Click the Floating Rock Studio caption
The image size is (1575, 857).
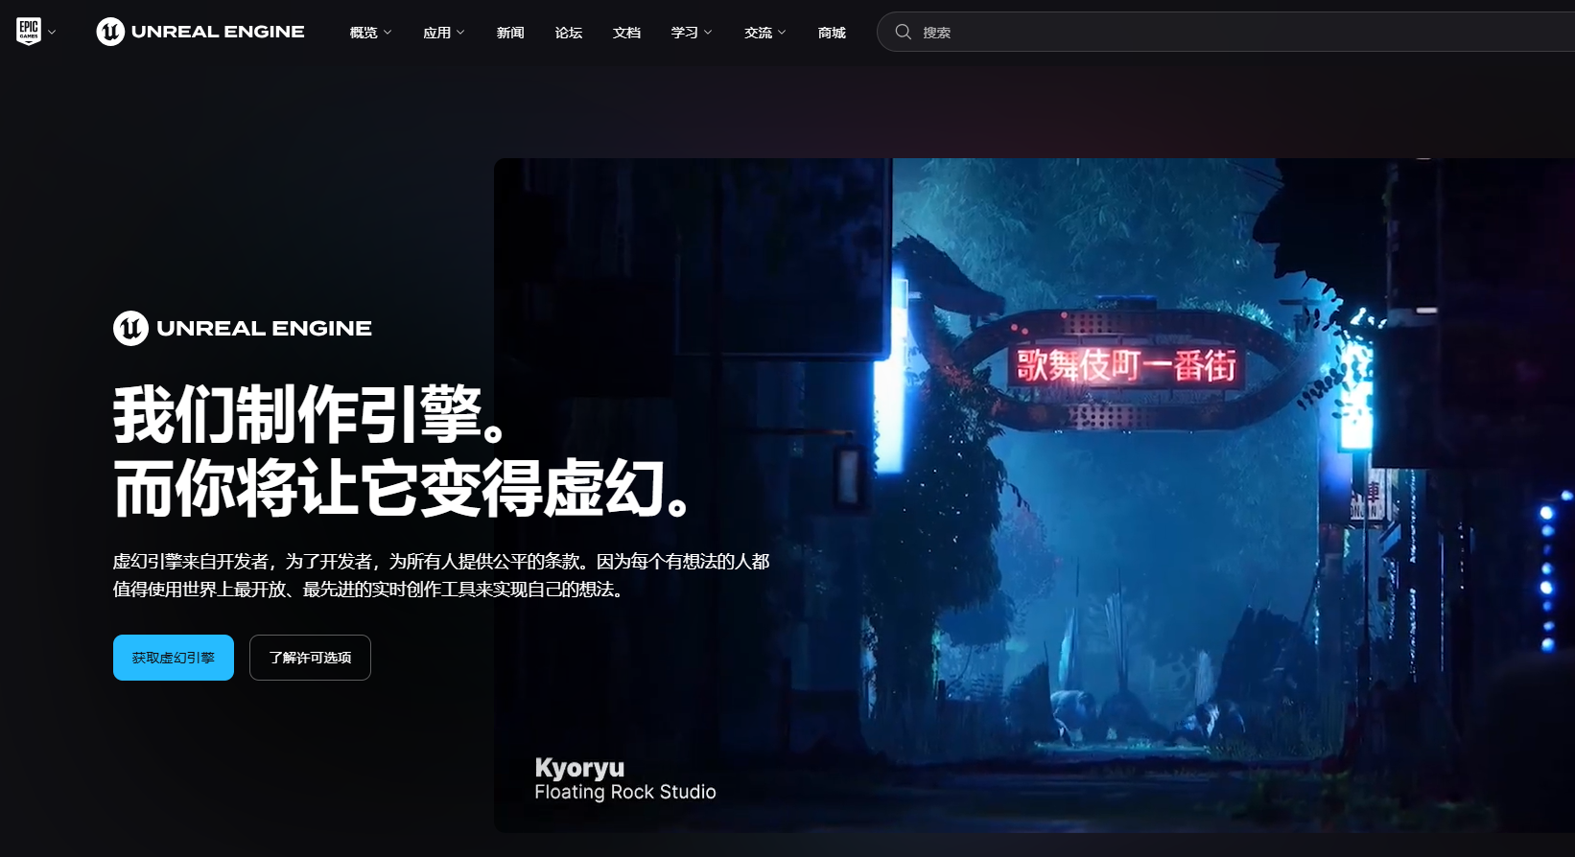[x=625, y=792]
